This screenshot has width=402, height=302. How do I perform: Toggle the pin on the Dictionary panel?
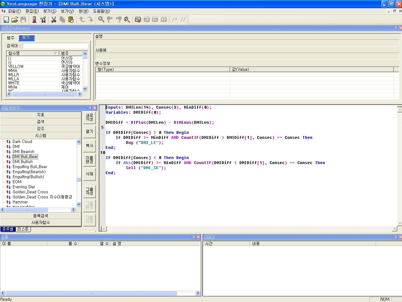click(396, 28)
